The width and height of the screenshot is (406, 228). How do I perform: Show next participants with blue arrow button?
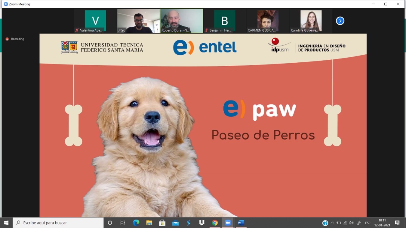pos(340,21)
